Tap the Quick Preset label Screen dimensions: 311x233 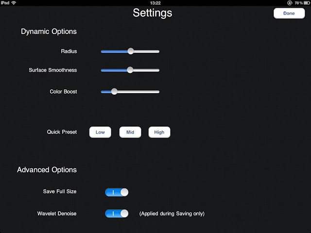pyautogui.click(x=62, y=132)
